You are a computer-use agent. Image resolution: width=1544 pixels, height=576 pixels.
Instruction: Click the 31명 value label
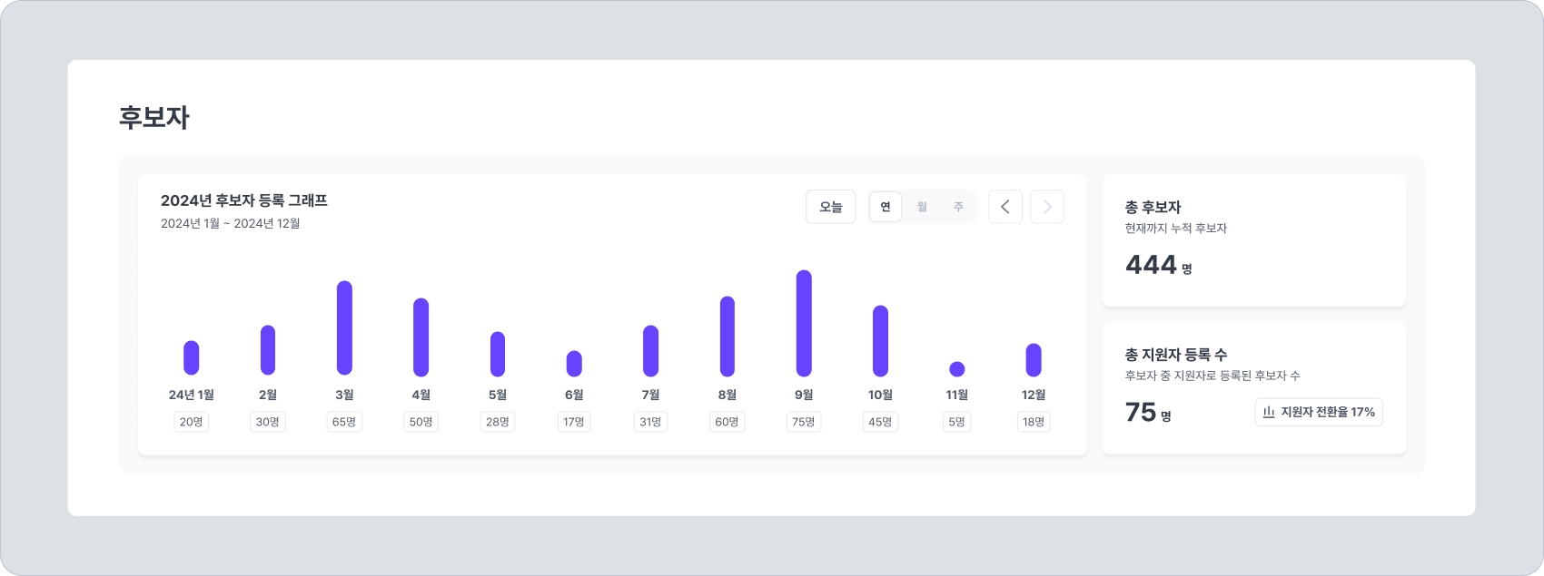click(x=650, y=422)
